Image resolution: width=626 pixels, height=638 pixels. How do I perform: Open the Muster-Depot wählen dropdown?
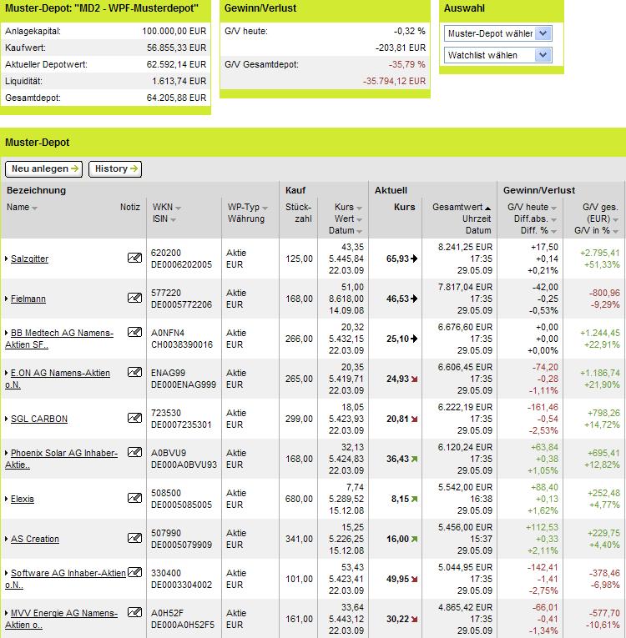tap(497, 33)
